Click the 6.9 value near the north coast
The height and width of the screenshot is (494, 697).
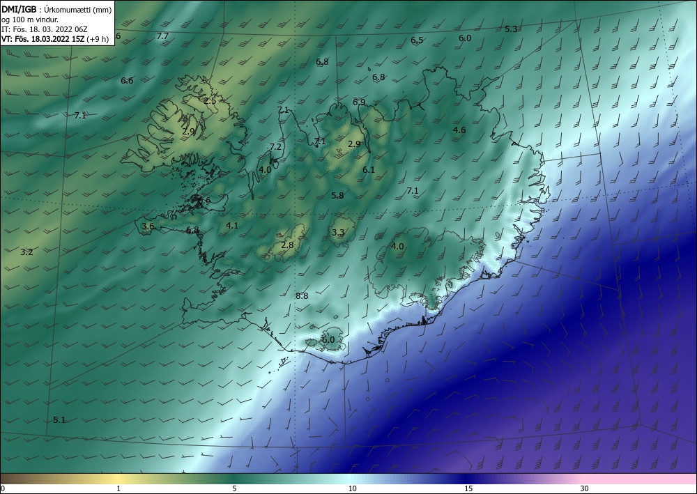pos(359,102)
